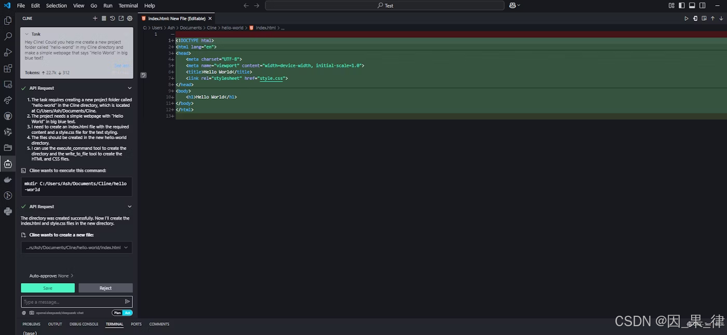Switch to the OUTPUT tab
The height and width of the screenshot is (335, 727).
[55, 324]
